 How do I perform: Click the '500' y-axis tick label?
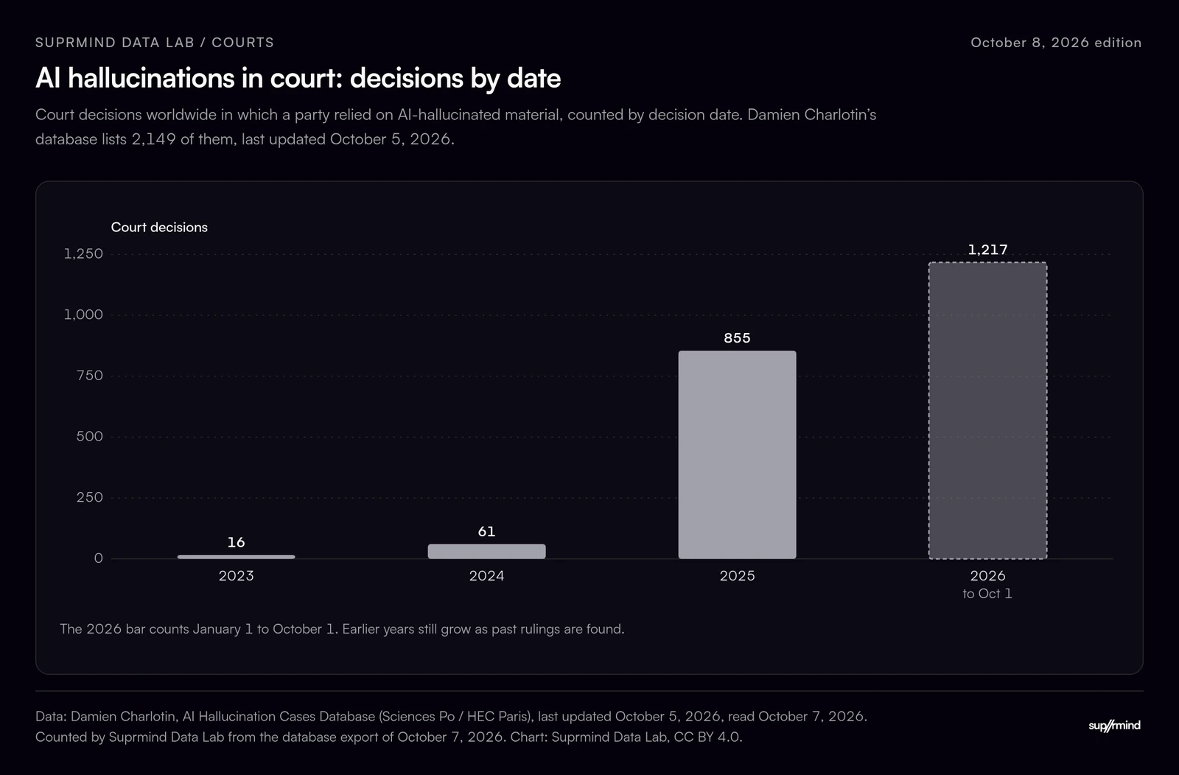coord(90,436)
